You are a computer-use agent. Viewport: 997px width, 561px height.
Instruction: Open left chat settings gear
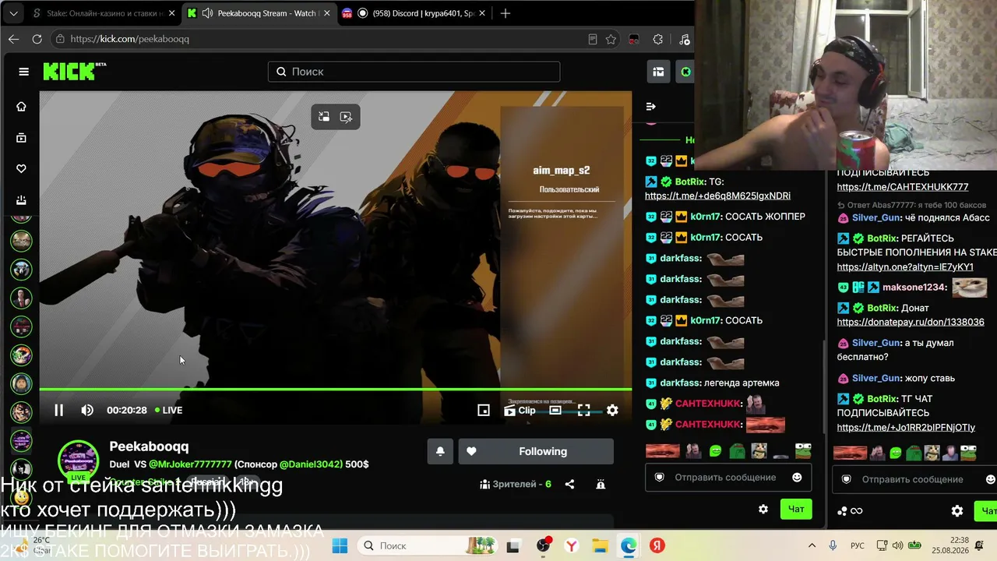click(763, 509)
